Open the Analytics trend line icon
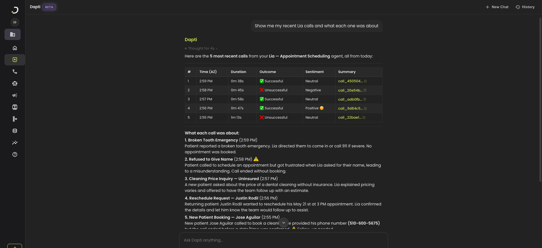542x248 pixels. pos(15,142)
